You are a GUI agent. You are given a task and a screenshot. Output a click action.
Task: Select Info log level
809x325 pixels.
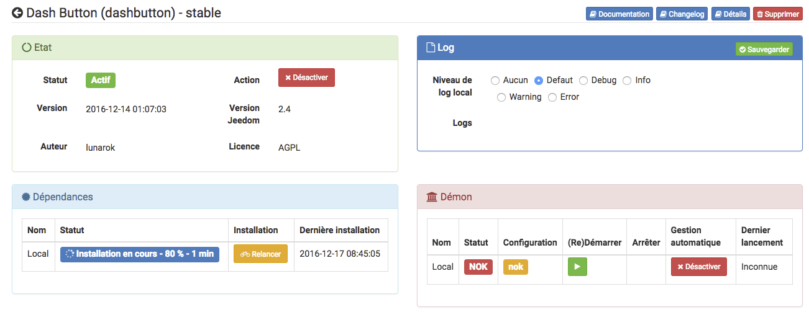[x=627, y=81]
